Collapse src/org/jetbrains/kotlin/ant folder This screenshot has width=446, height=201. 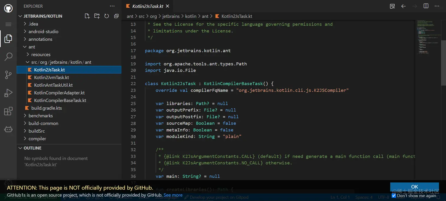coord(61,62)
